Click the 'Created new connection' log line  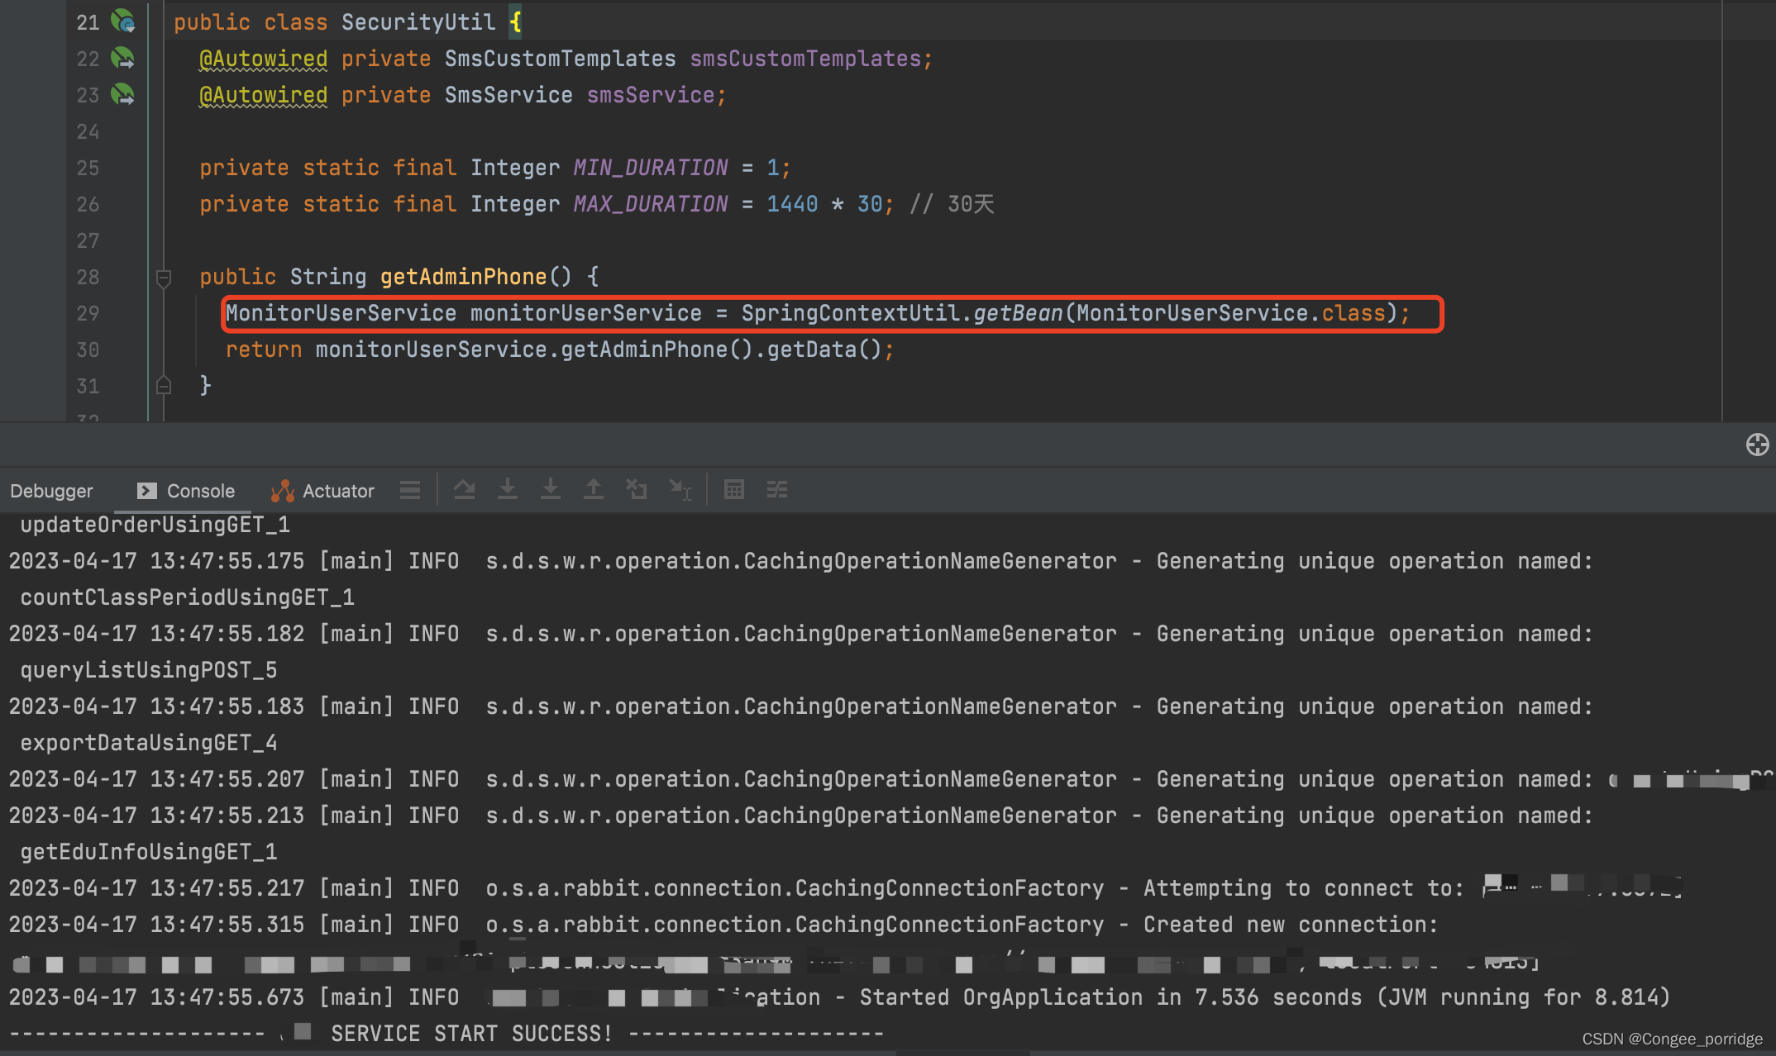click(x=723, y=925)
